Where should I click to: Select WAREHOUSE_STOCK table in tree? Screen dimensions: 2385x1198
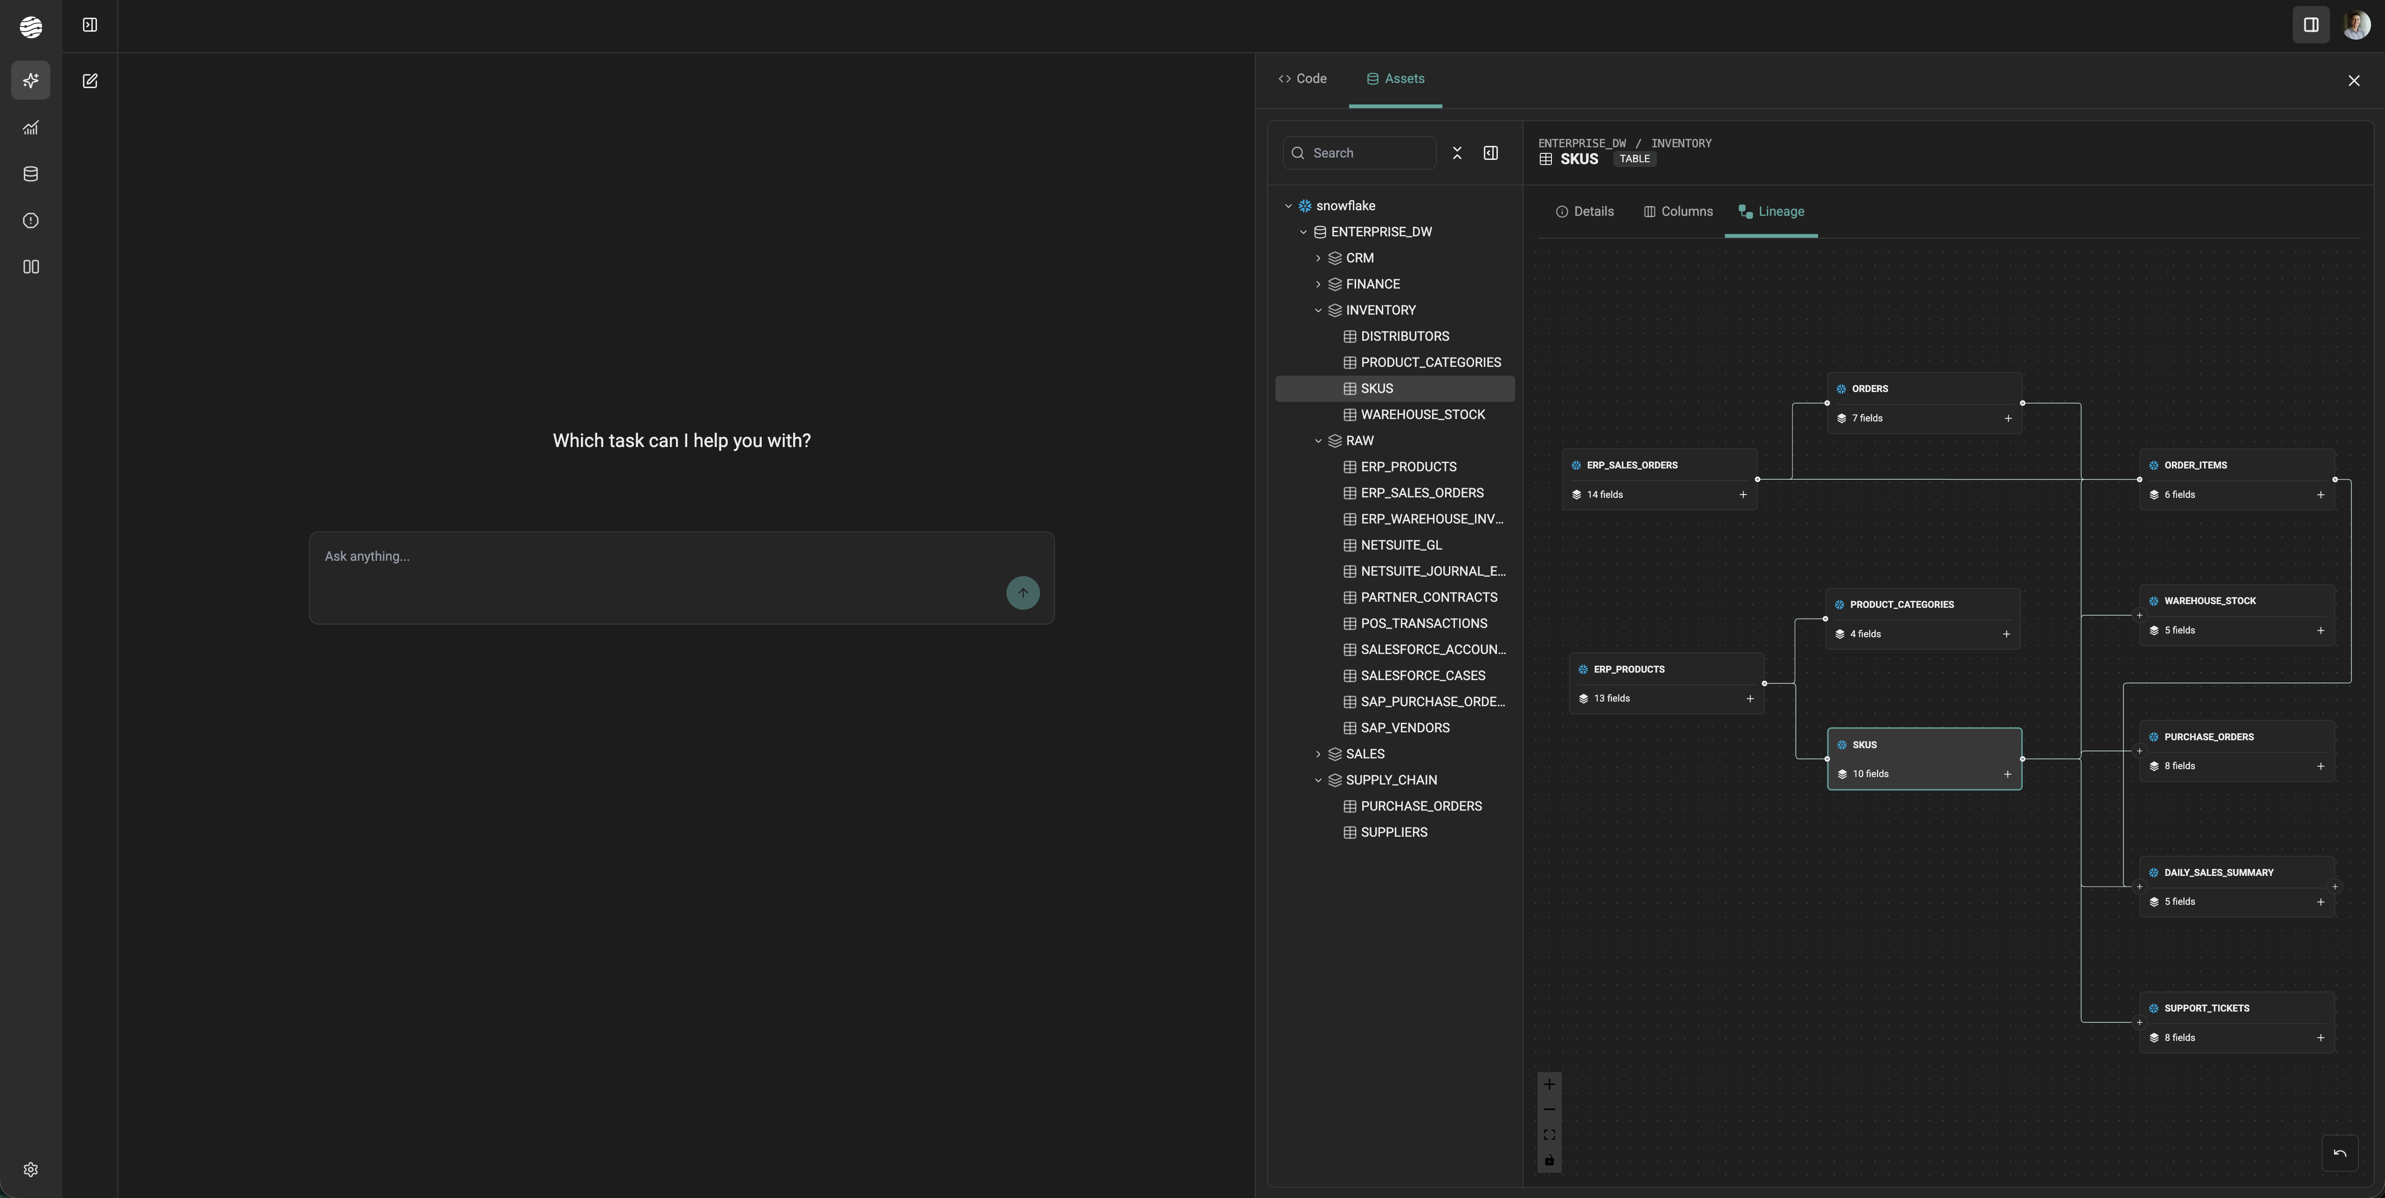1422,415
